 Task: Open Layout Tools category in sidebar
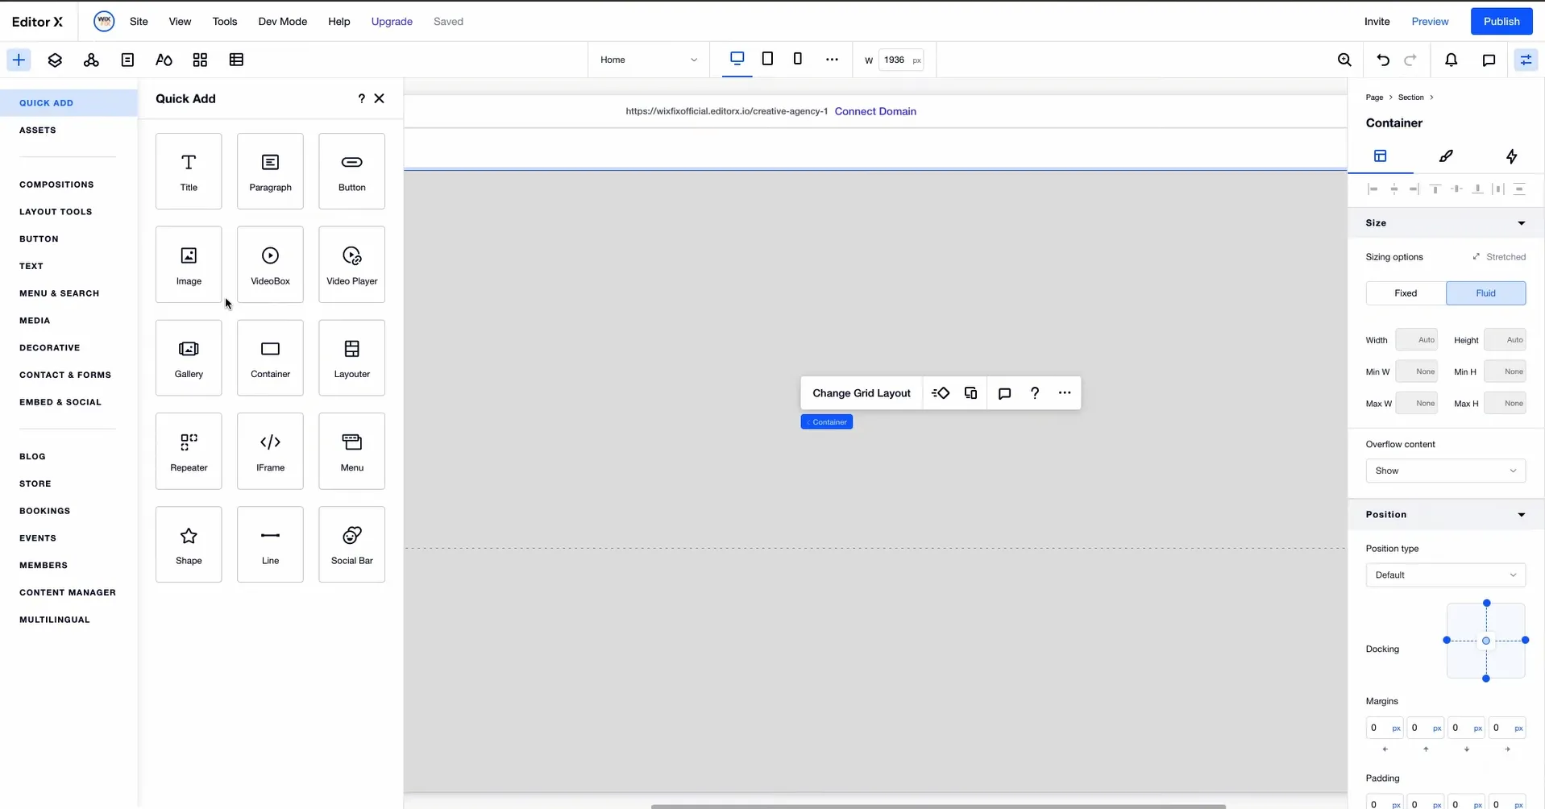[56, 212]
